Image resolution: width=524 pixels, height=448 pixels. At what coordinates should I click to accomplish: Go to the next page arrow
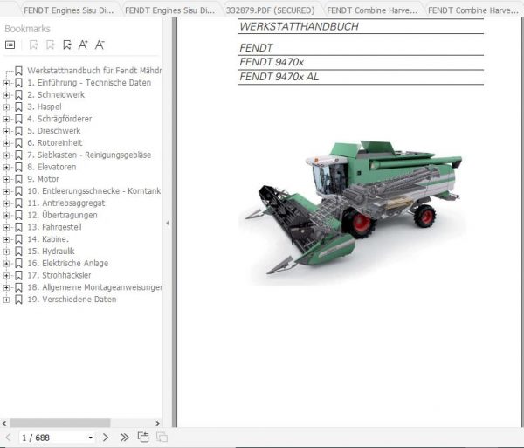click(x=106, y=438)
